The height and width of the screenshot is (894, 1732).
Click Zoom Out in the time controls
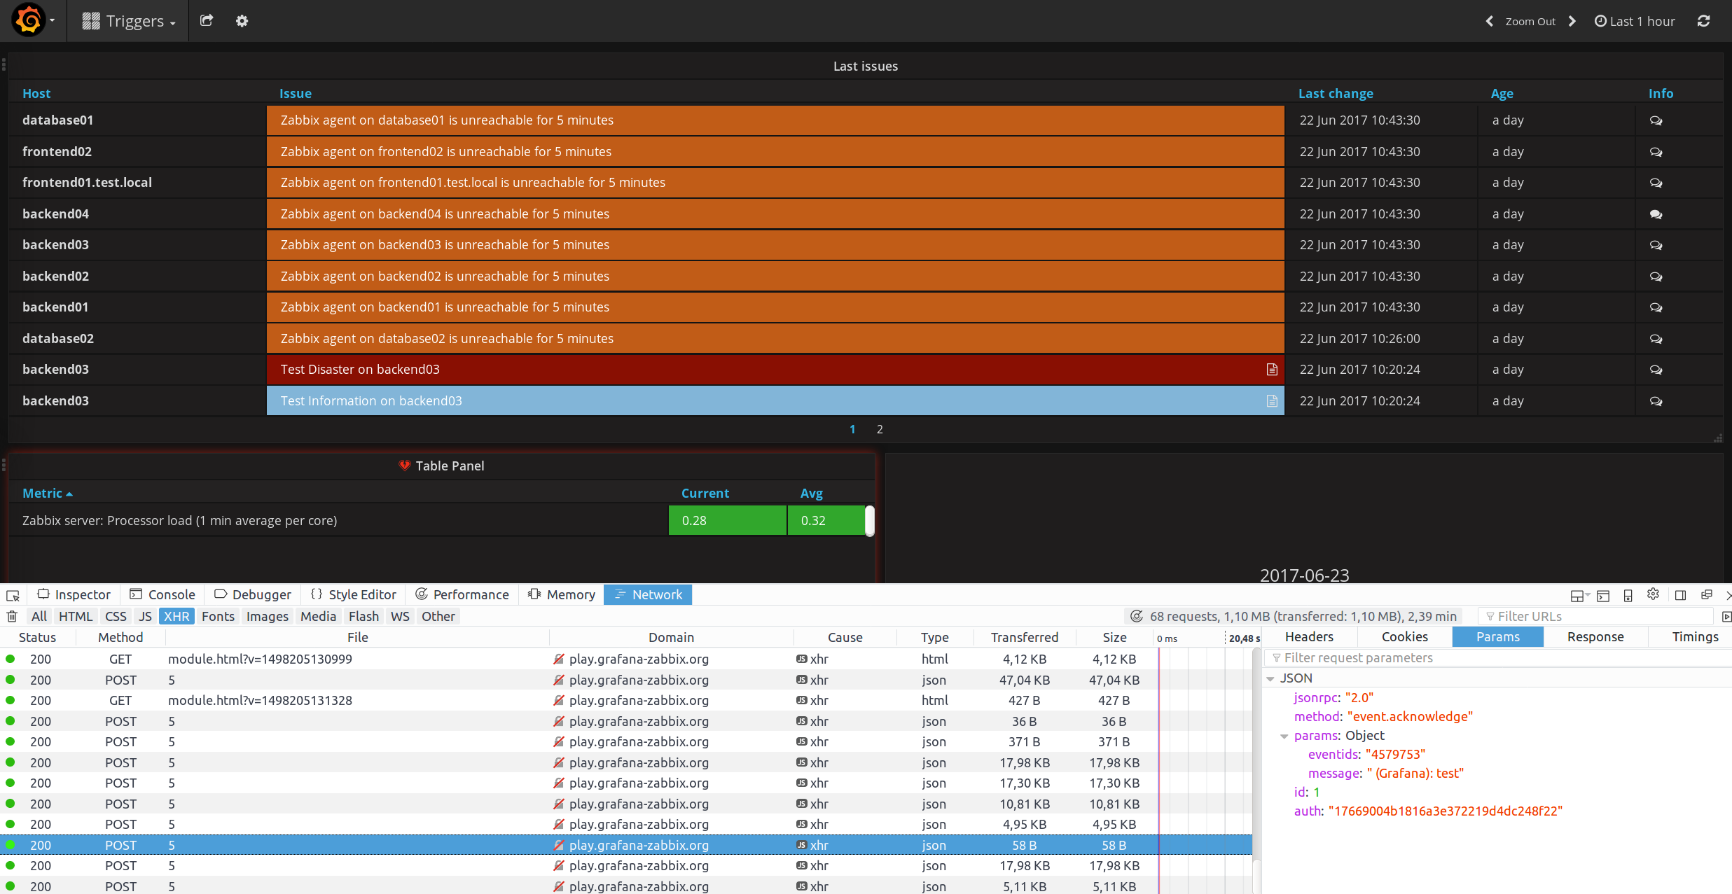(1530, 22)
